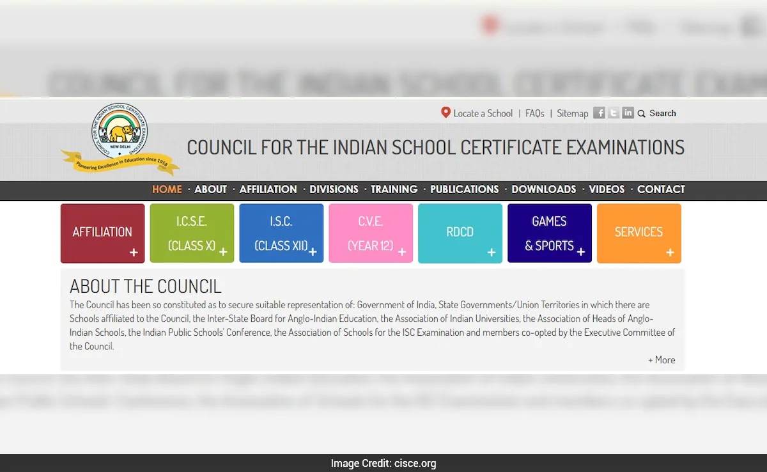The width and height of the screenshot is (767, 472).
Task: Open the CONTACT menu item
Action: click(661, 189)
